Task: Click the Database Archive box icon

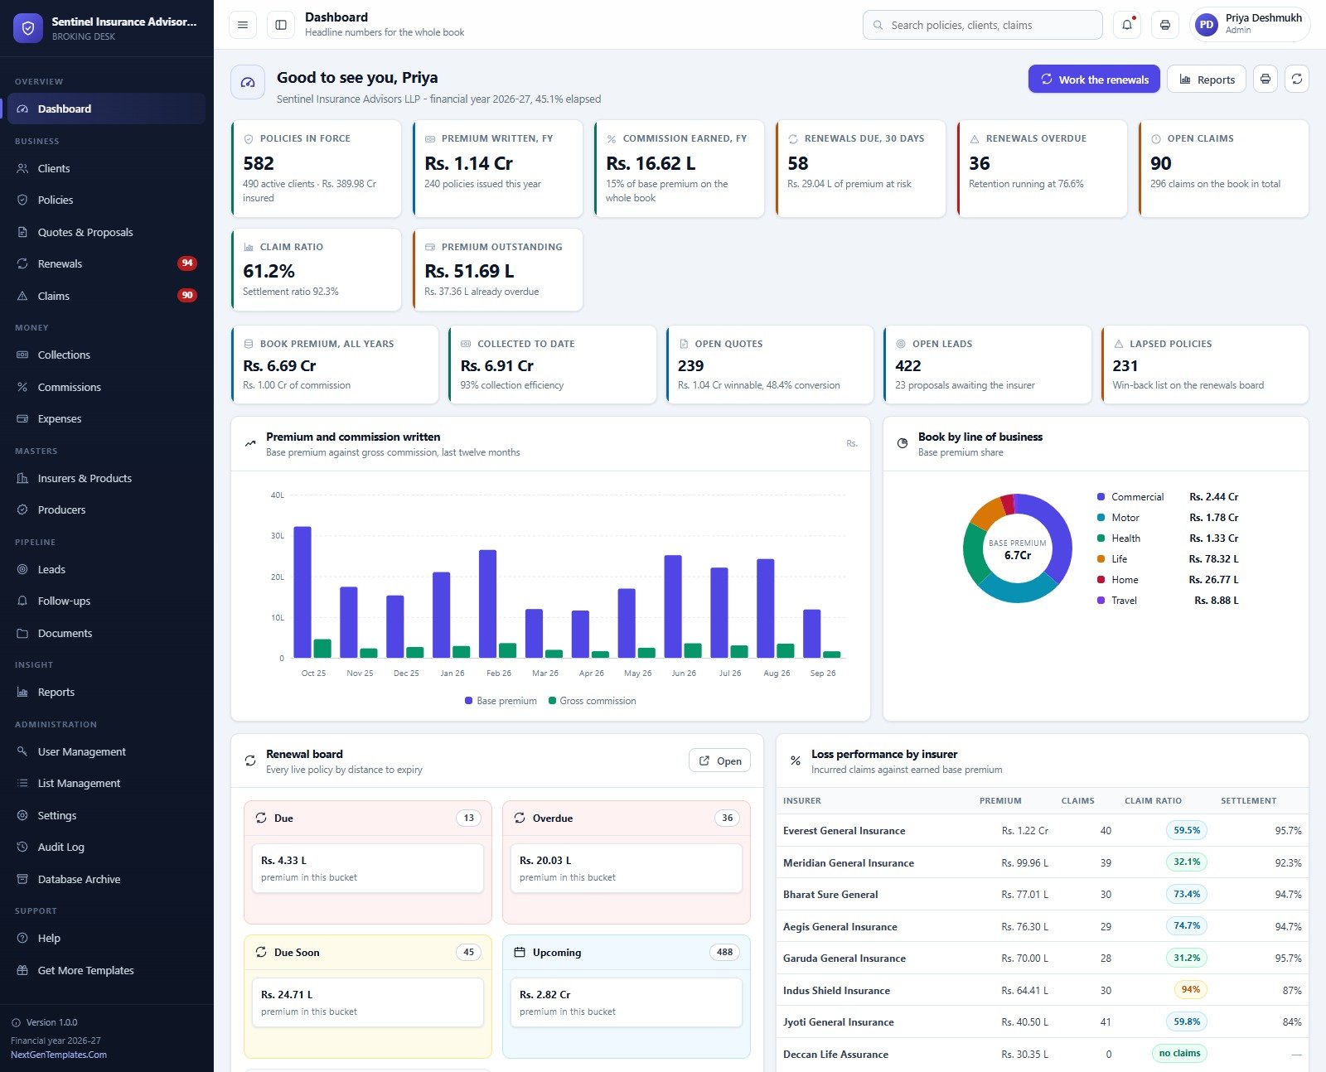Action: coord(22,879)
